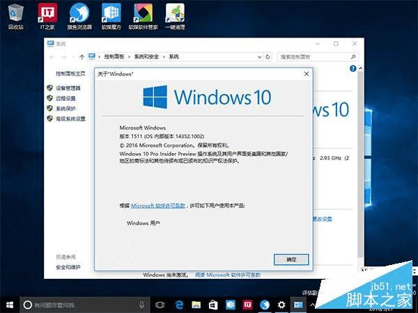
Task: Click the search magnifier in System window
Action: (x=353, y=57)
